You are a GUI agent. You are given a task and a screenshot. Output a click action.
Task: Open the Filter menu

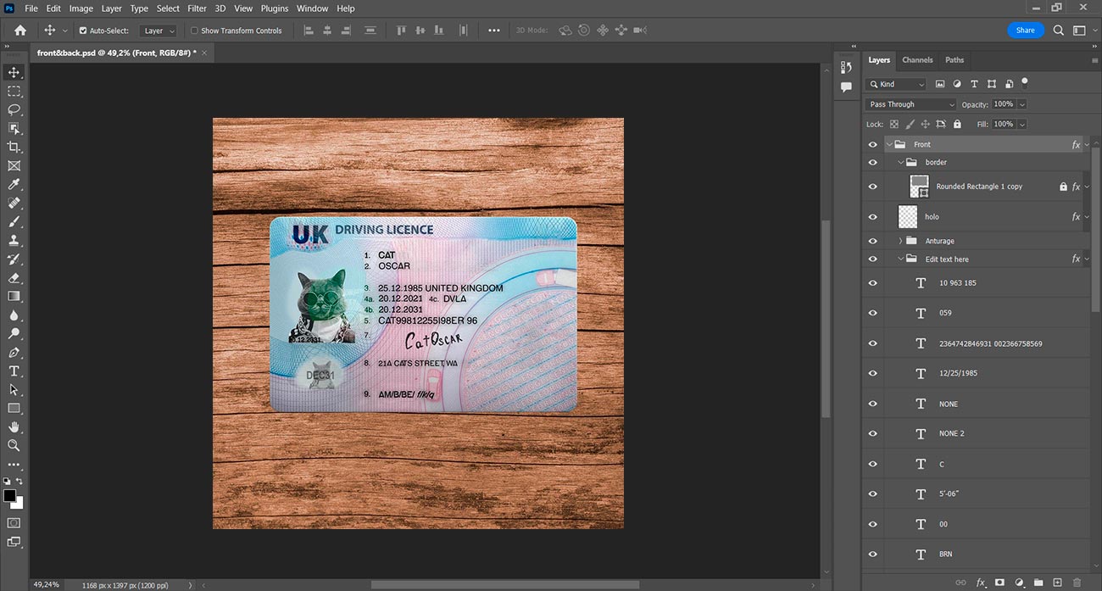tap(197, 8)
